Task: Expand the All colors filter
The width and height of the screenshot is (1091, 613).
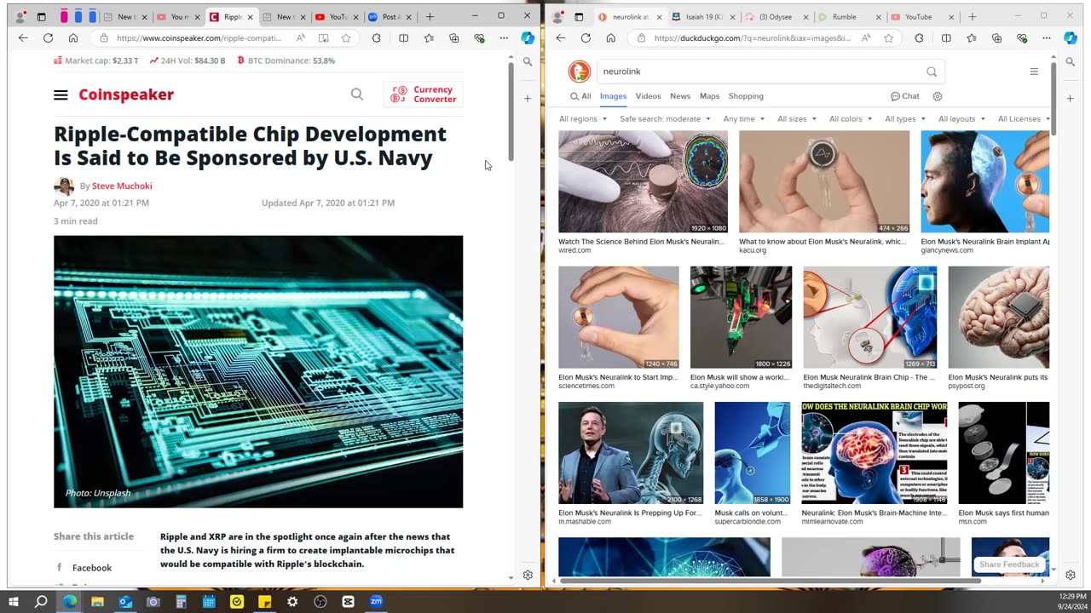Action: [x=851, y=119]
